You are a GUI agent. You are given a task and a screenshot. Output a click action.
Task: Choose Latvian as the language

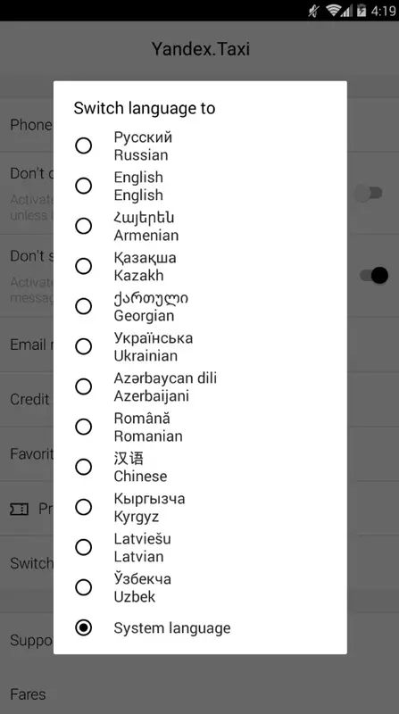pos(83,547)
